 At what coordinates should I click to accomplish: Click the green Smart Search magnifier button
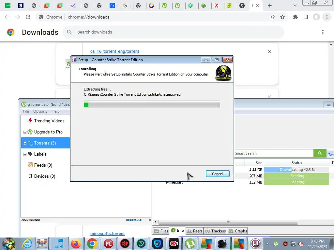pyautogui.click(x=320, y=153)
